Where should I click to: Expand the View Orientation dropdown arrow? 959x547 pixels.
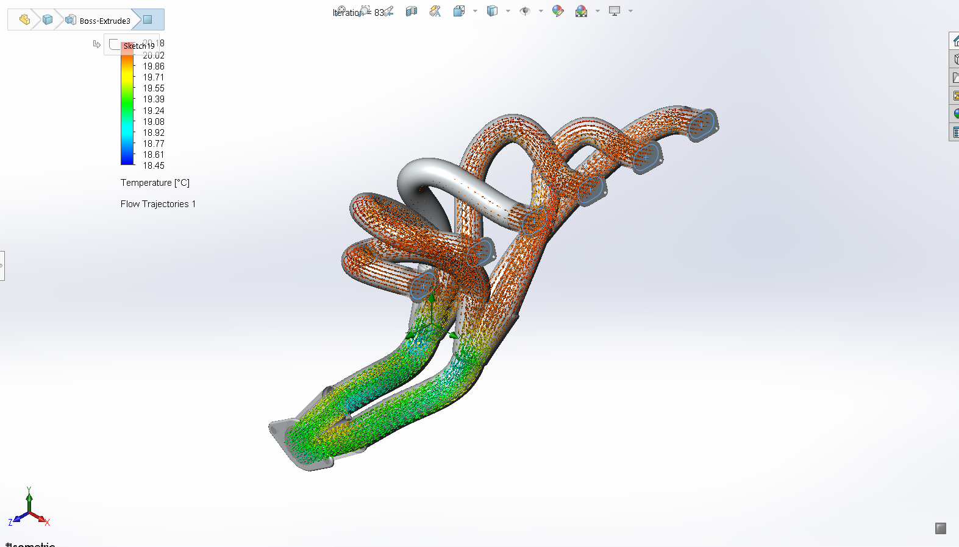[x=475, y=11]
